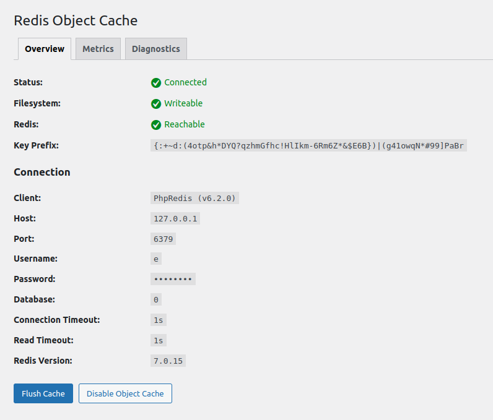Click the Connection Timeout: label
The width and height of the screenshot is (493, 420).
point(57,320)
